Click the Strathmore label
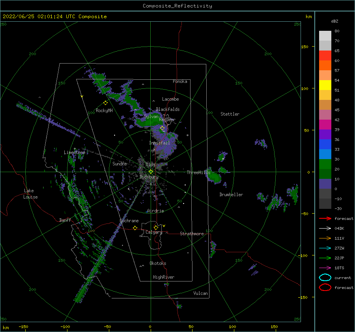The image size is (355, 332). (x=192, y=234)
